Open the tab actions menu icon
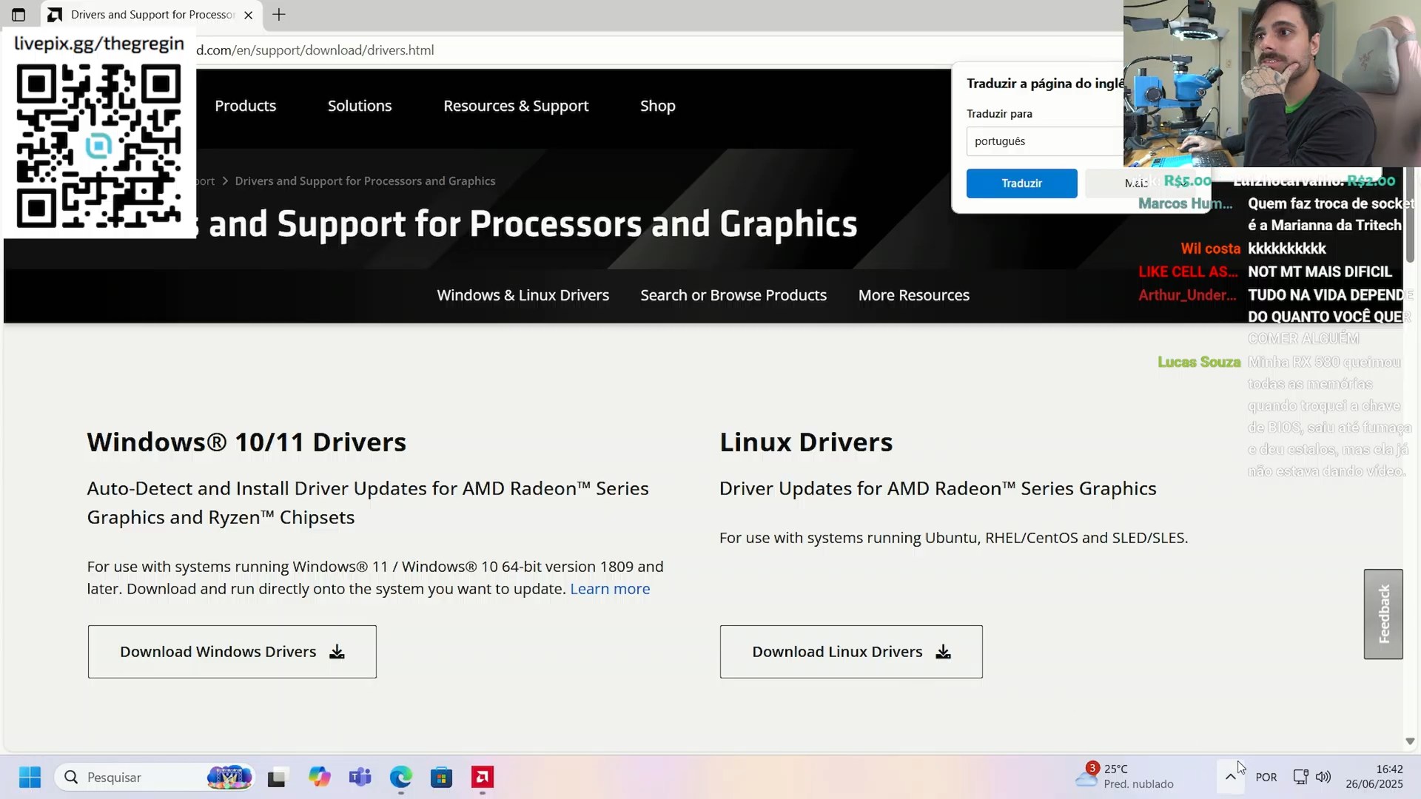1421x799 pixels. (x=19, y=15)
